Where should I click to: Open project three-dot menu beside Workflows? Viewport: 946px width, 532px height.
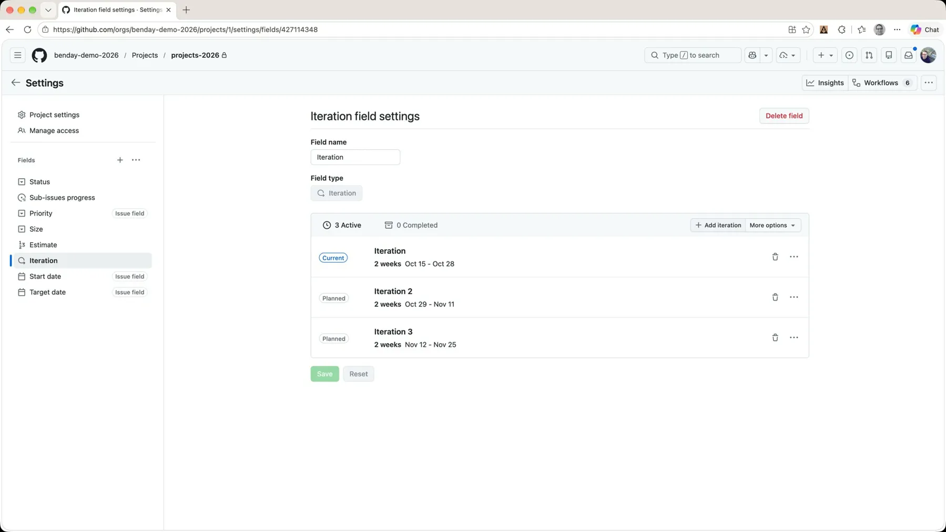929,83
